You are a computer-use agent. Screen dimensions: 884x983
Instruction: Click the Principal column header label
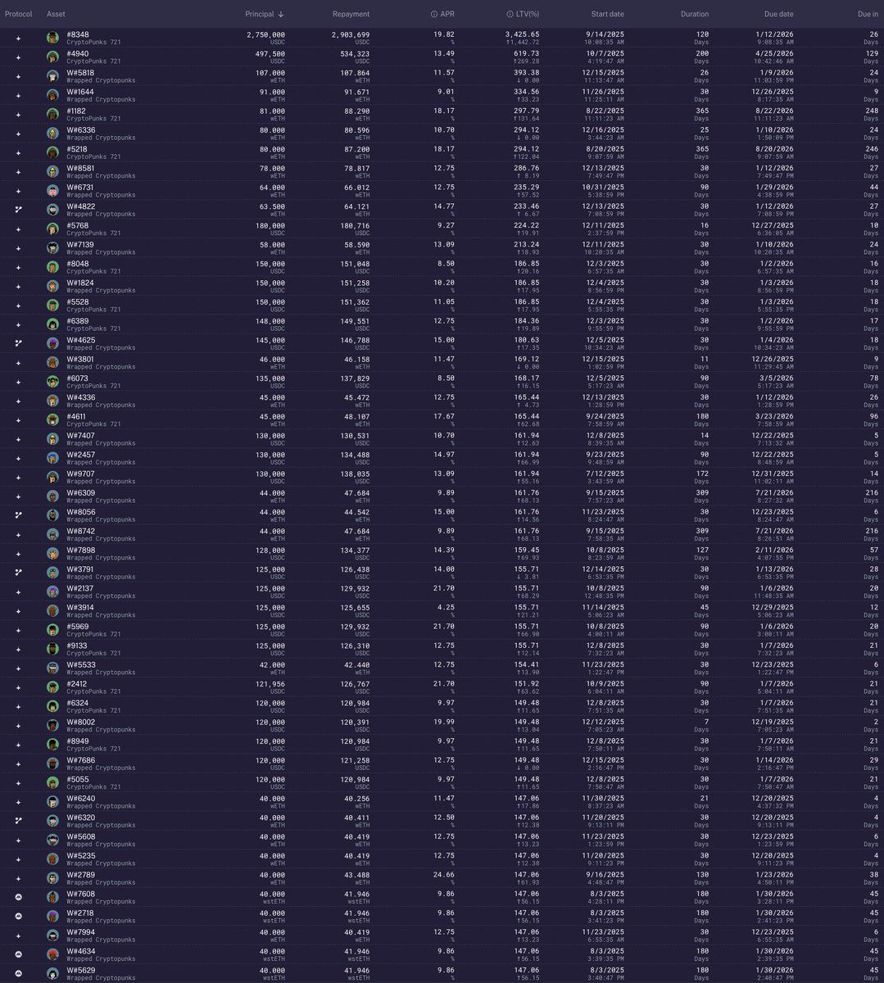click(260, 14)
